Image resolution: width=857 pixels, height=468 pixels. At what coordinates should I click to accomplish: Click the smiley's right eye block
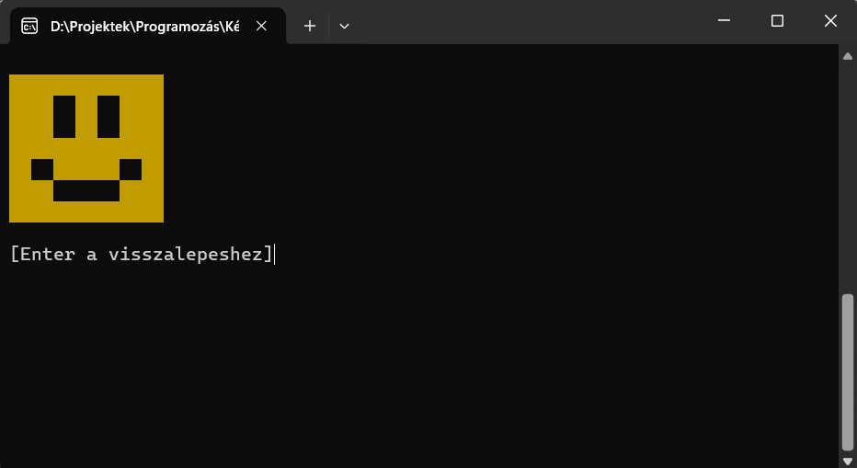click(109, 117)
